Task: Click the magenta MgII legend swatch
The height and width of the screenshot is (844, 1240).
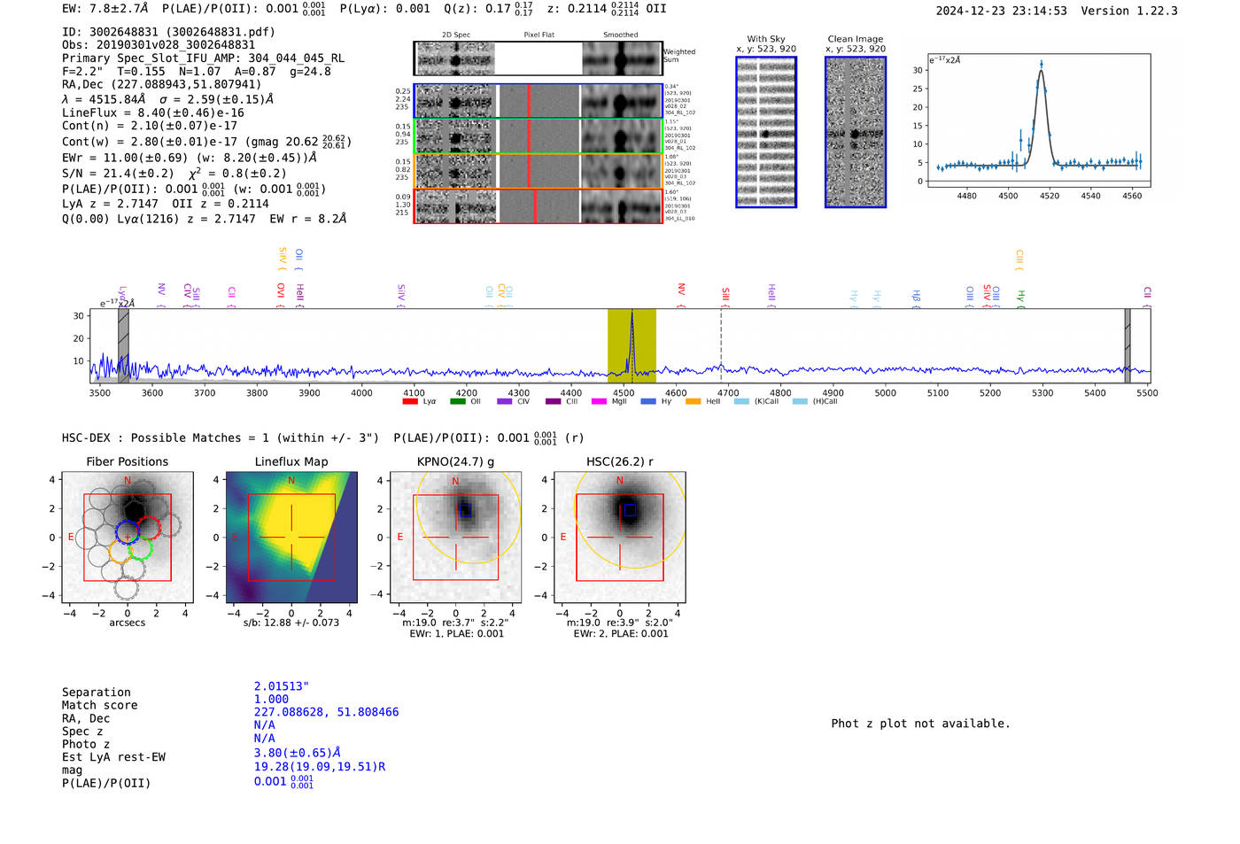Action: coord(599,402)
